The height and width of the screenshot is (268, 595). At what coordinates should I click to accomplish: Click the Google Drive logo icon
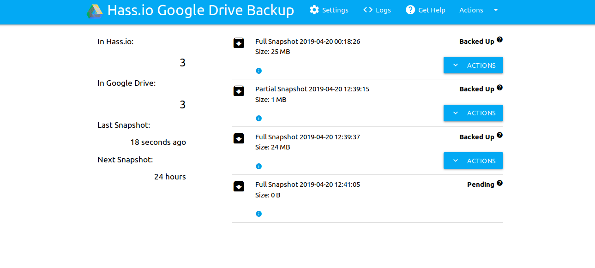pyautogui.click(x=95, y=11)
